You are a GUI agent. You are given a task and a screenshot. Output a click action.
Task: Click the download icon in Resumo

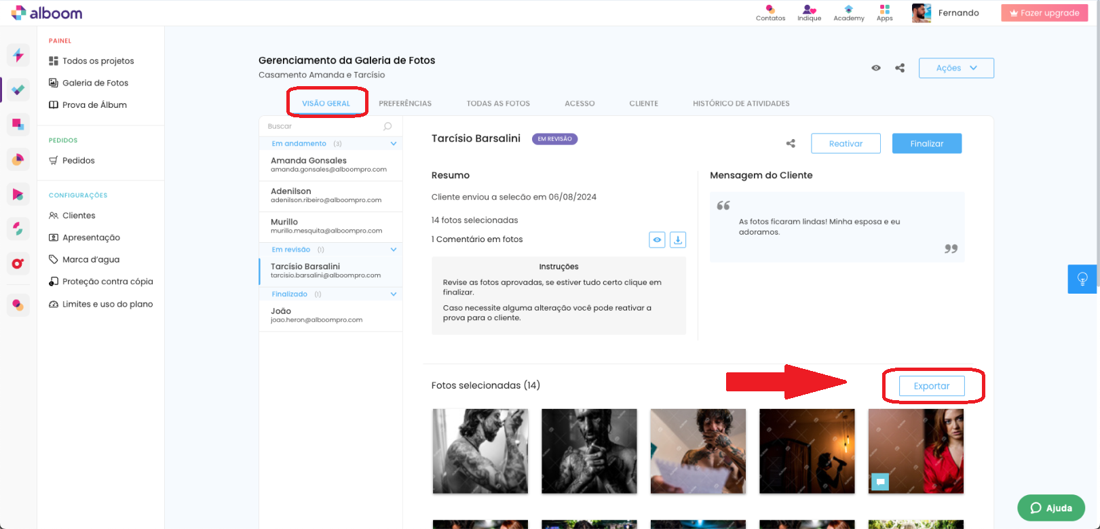click(678, 239)
